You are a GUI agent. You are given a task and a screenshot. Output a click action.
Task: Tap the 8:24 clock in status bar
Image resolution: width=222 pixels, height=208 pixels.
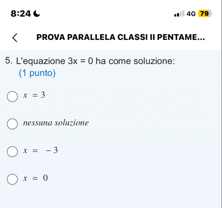tap(21, 14)
